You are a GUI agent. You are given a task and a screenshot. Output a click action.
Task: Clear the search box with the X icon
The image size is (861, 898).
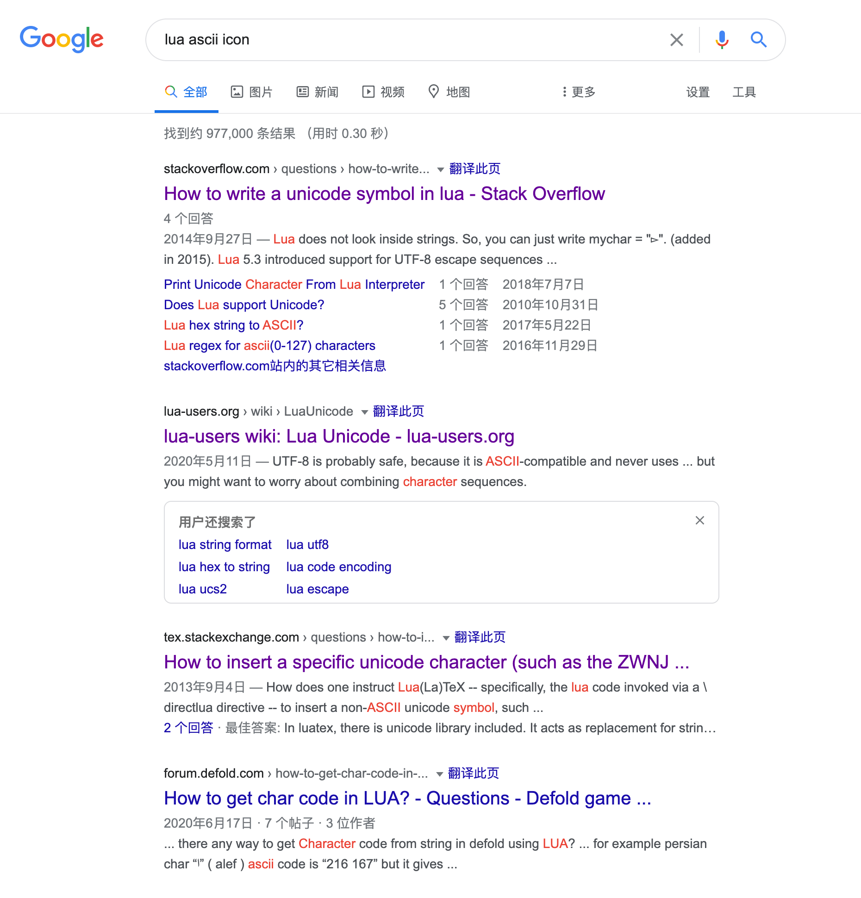pyautogui.click(x=676, y=40)
